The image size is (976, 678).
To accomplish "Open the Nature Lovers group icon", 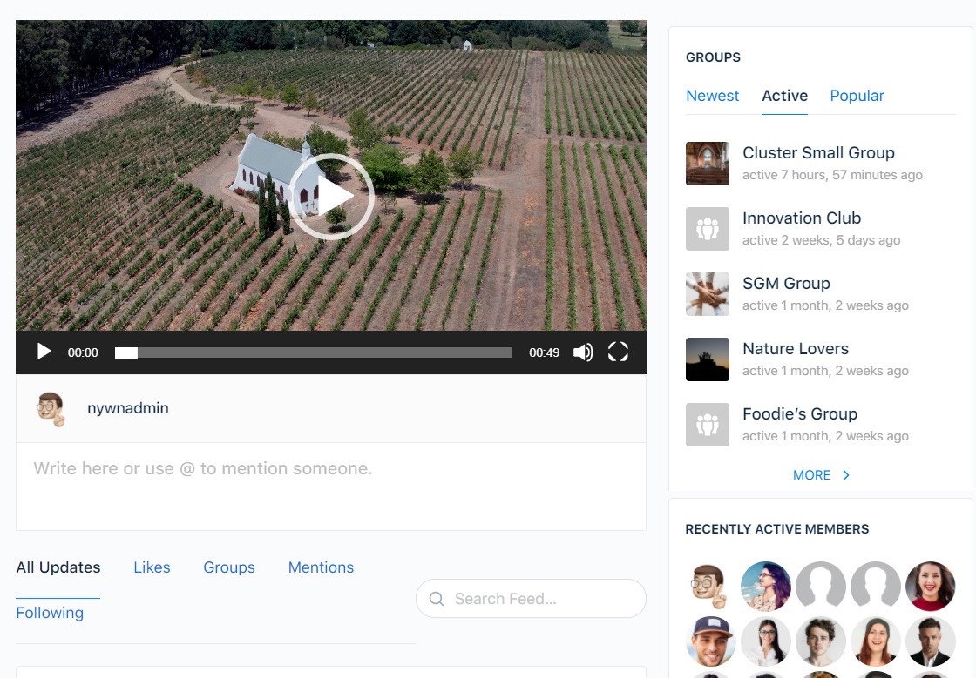I will [x=707, y=359].
